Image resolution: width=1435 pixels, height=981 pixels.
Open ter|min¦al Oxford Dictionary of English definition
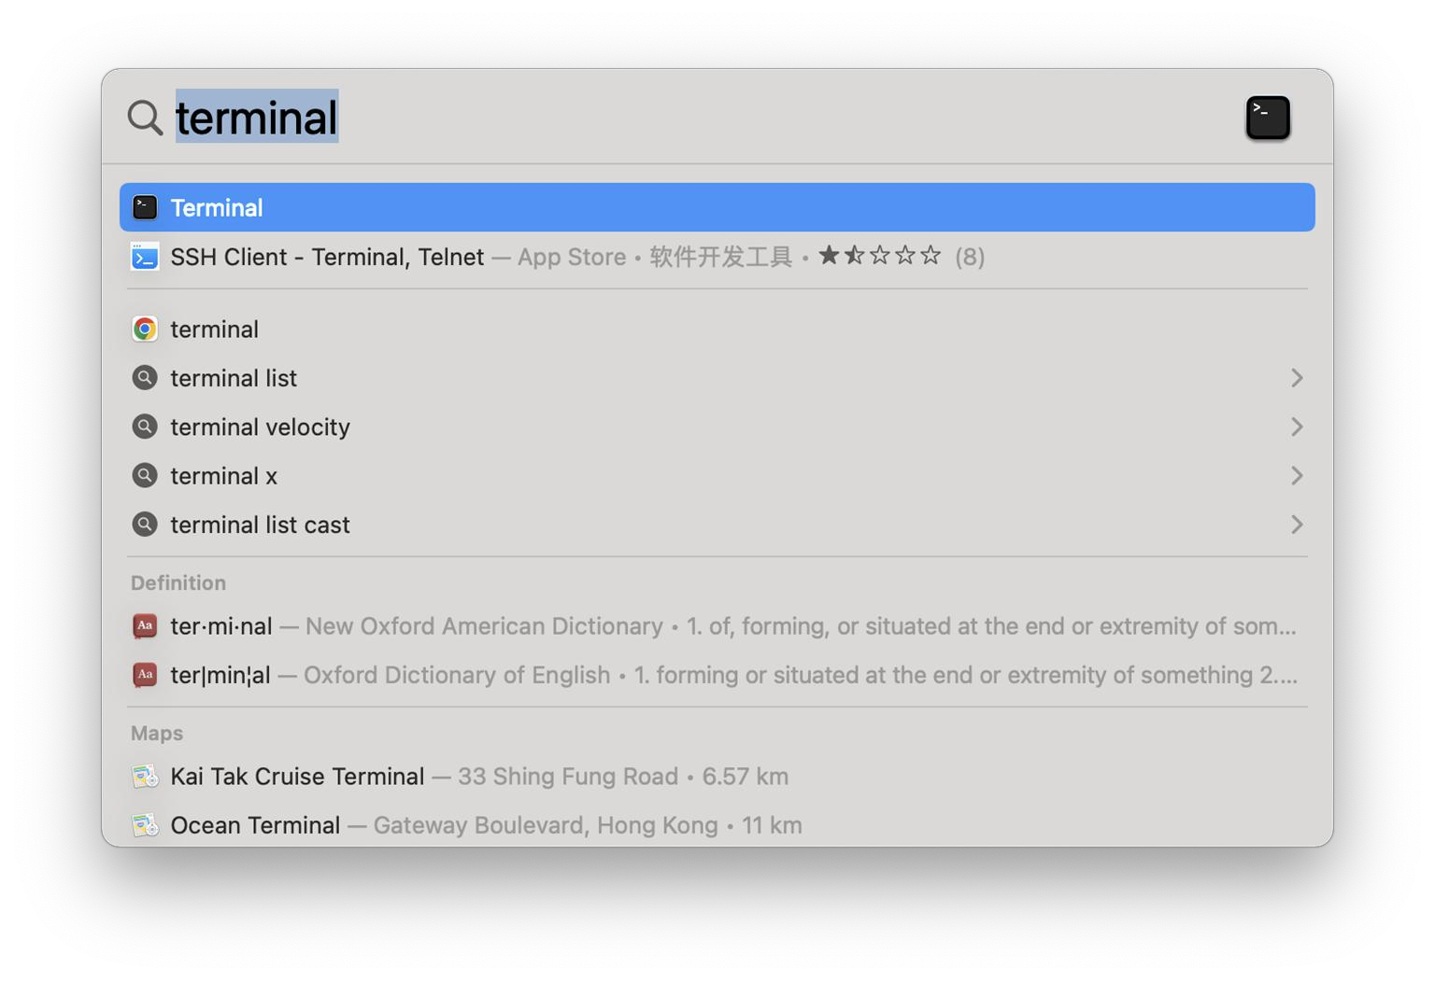717,675
